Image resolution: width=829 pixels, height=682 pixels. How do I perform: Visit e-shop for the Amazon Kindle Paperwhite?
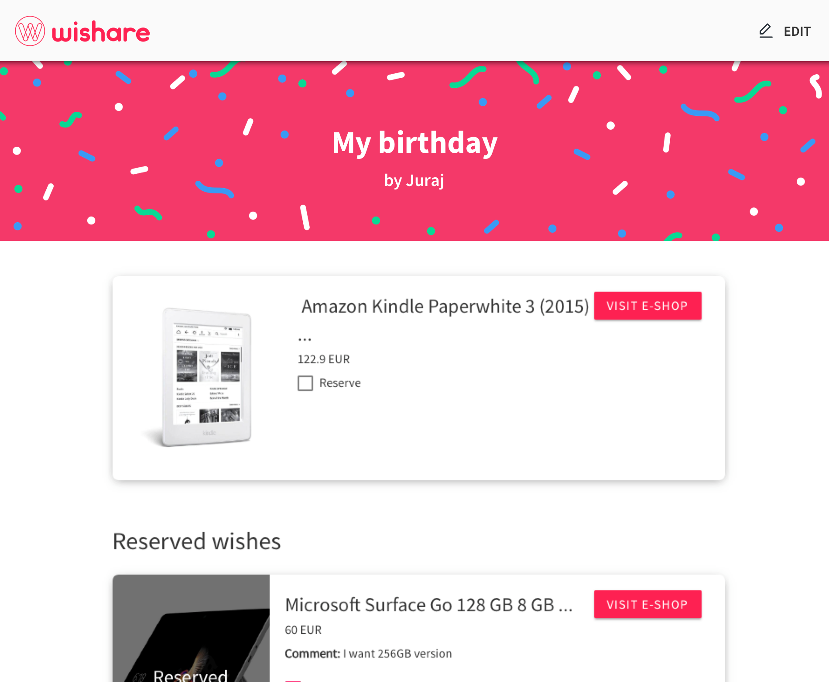coord(647,306)
